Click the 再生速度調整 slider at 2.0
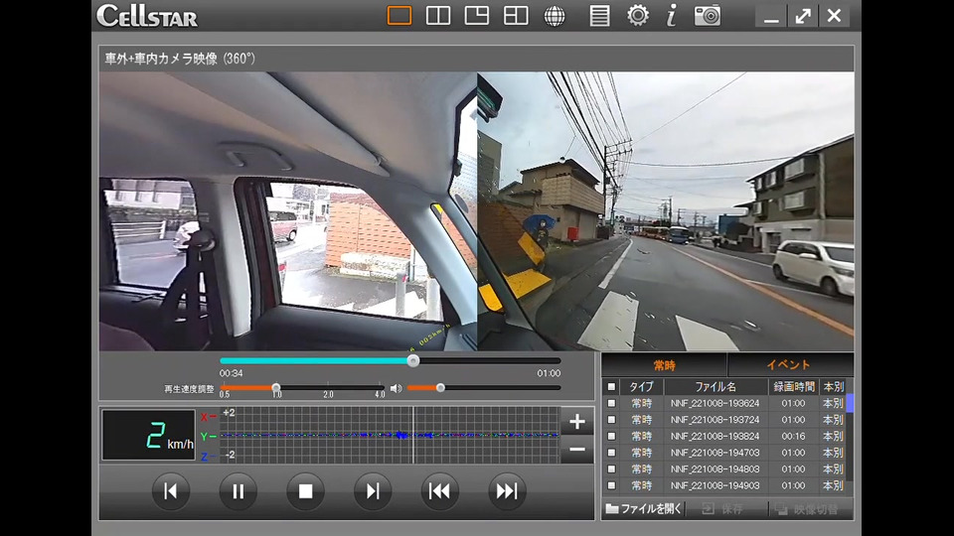 pyautogui.click(x=328, y=388)
